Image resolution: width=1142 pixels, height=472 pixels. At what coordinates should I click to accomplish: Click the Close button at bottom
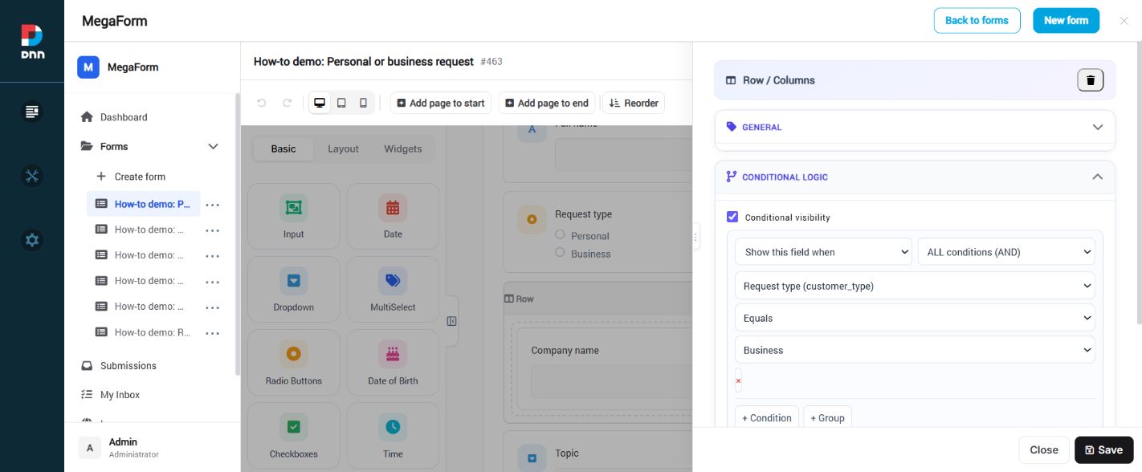click(x=1044, y=450)
